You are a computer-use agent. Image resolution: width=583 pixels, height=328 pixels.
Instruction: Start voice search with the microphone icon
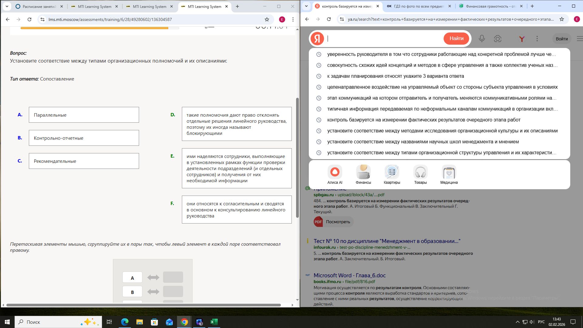click(x=482, y=39)
